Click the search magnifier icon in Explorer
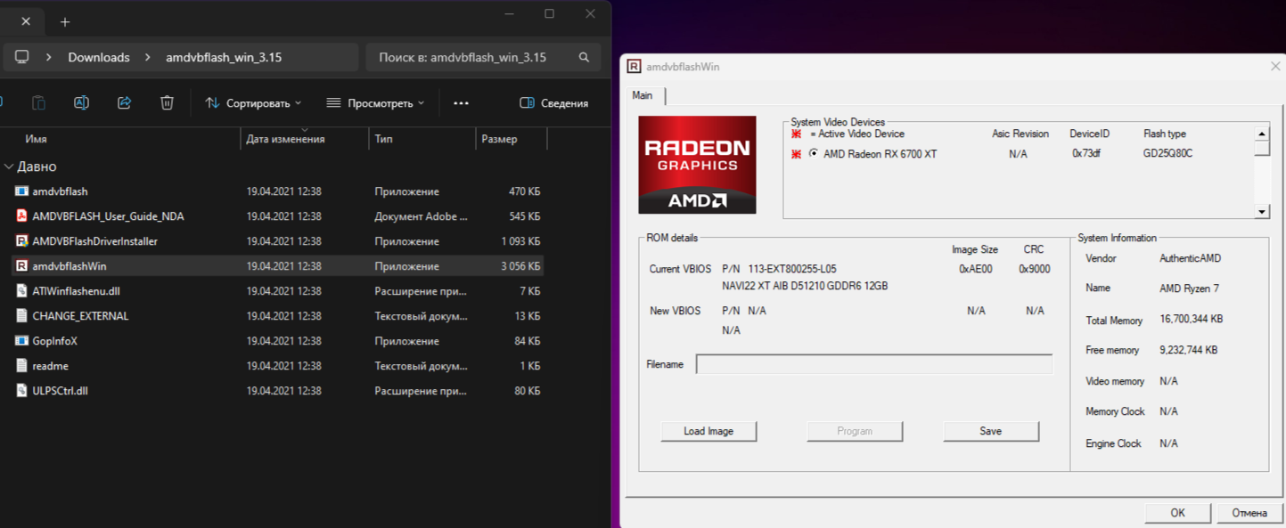Screen dimensions: 1286x528 point(584,57)
